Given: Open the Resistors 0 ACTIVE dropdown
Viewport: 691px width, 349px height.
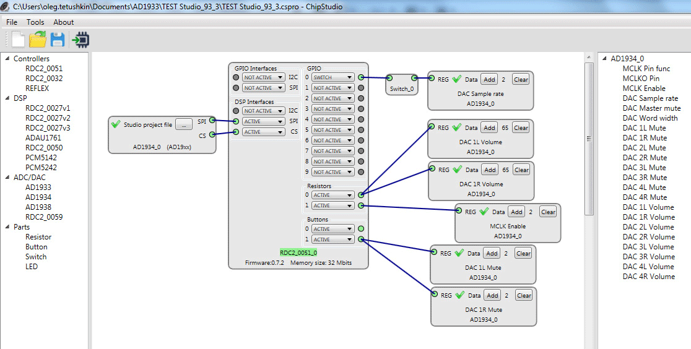Looking at the screenshot, I should 332,195.
